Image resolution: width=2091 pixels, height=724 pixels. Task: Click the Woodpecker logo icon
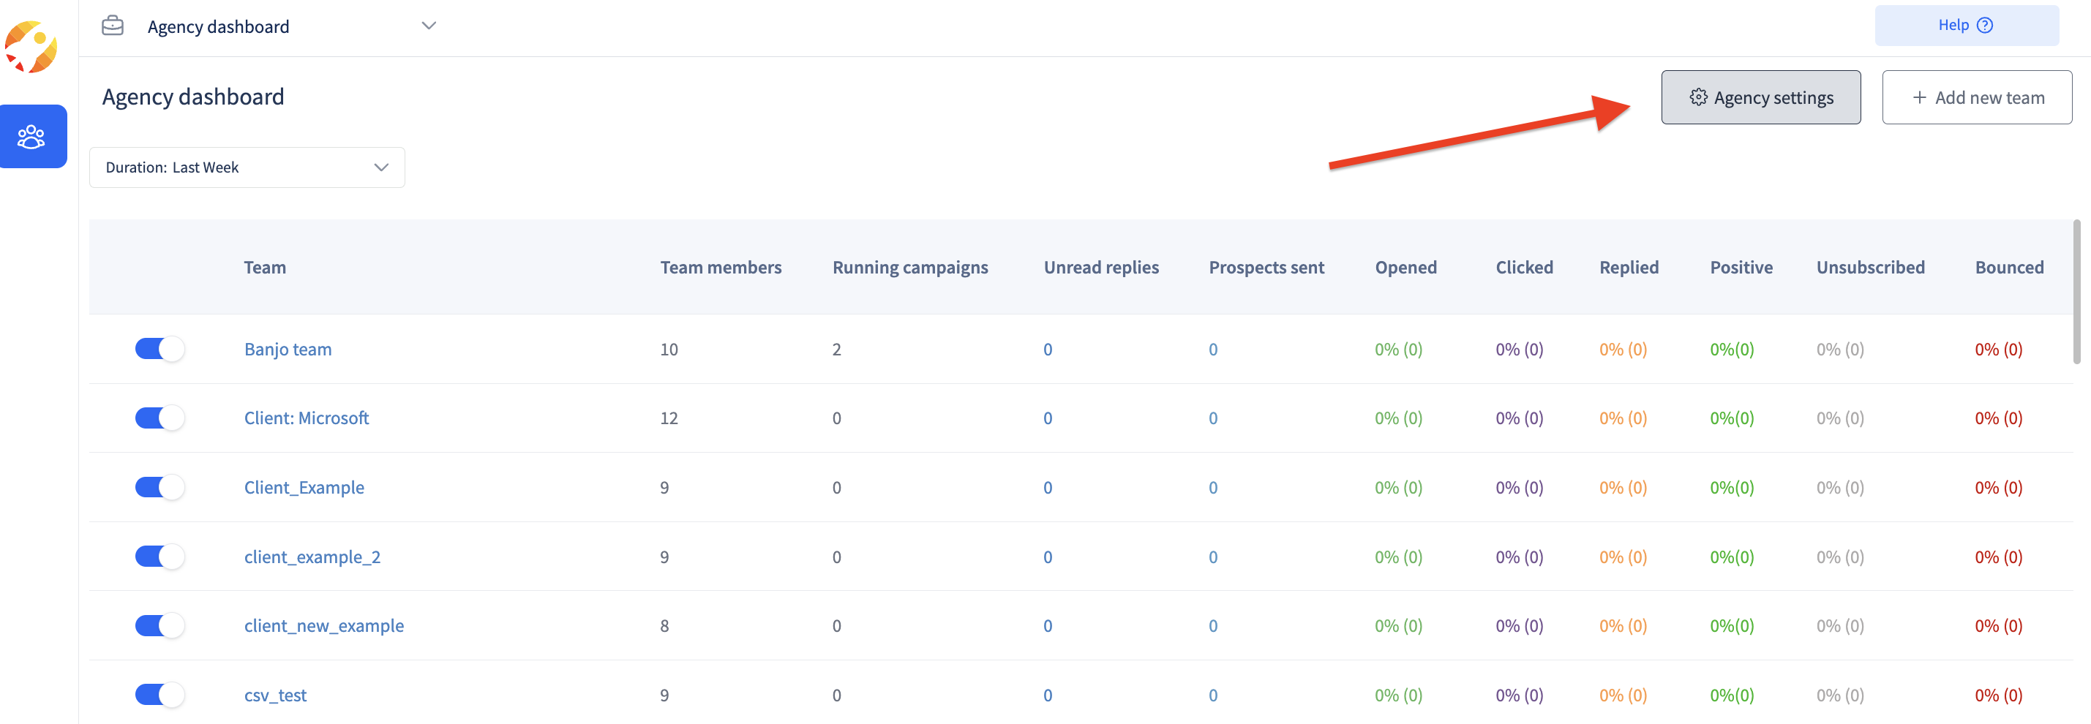click(x=31, y=47)
